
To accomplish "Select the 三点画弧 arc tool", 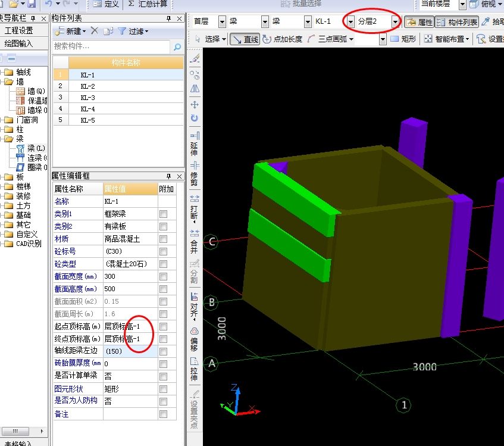I will (x=330, y=39).
